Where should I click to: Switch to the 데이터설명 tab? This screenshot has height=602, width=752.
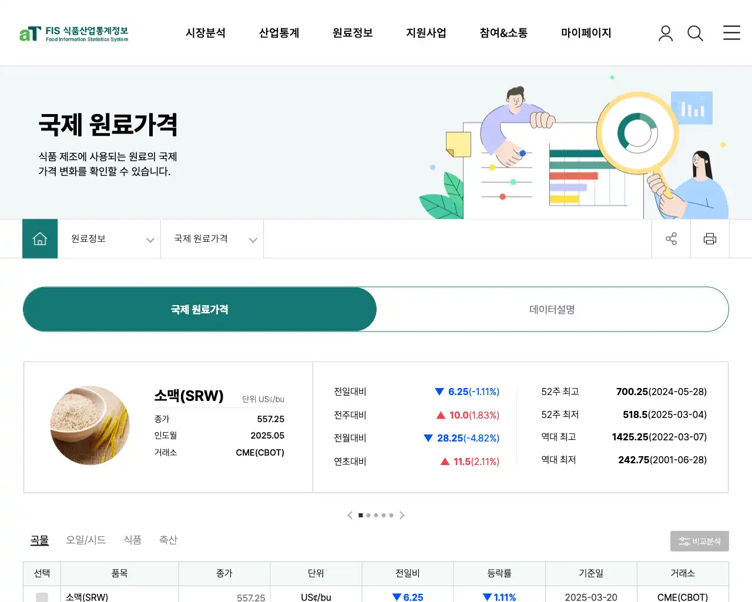coord(552,309)
